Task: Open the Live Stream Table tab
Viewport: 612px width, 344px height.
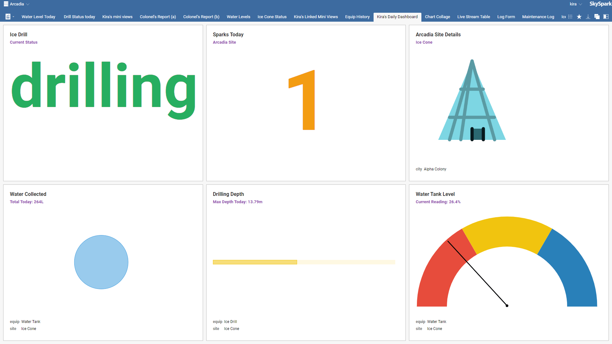Action: pyautogui.click(x=474, y=17)
